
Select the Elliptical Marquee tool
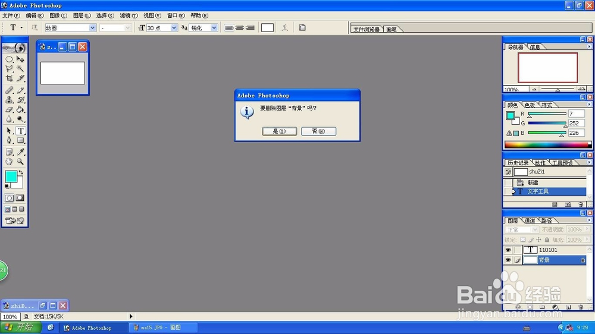pos(9,59)
